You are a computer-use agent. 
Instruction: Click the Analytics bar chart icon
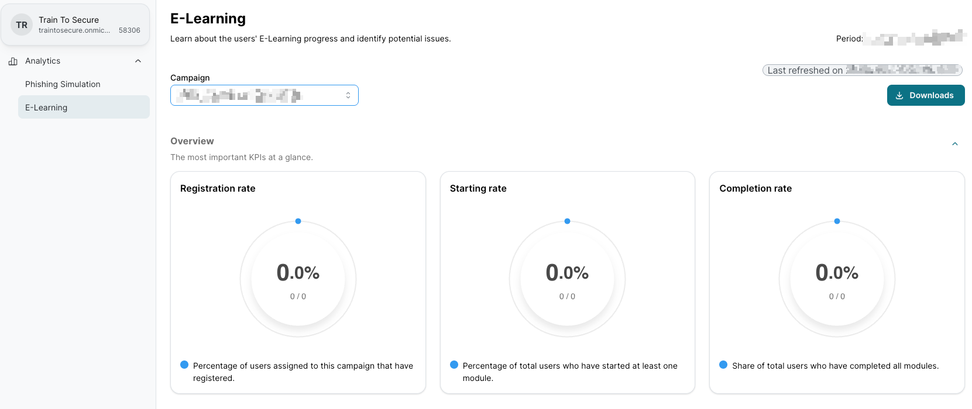point(13,61)
